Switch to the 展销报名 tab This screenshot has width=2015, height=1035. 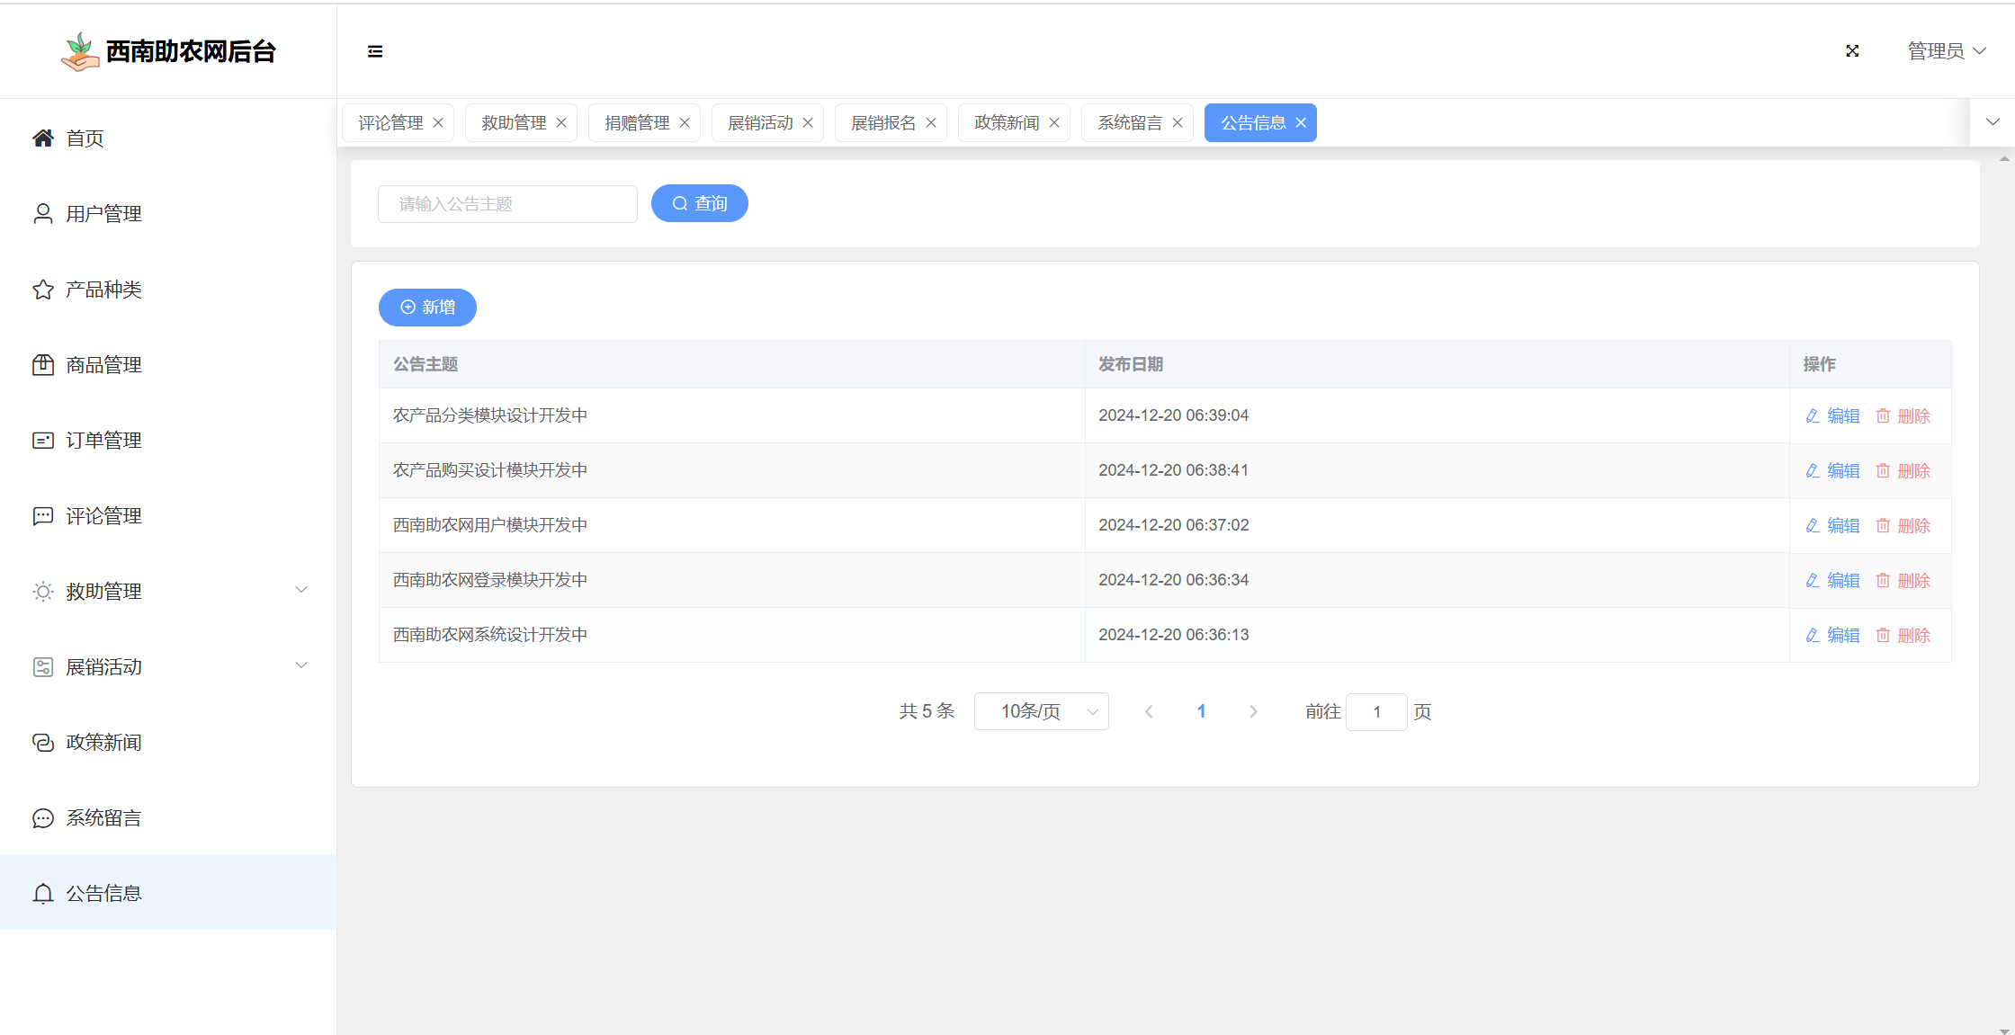point(882,123)
